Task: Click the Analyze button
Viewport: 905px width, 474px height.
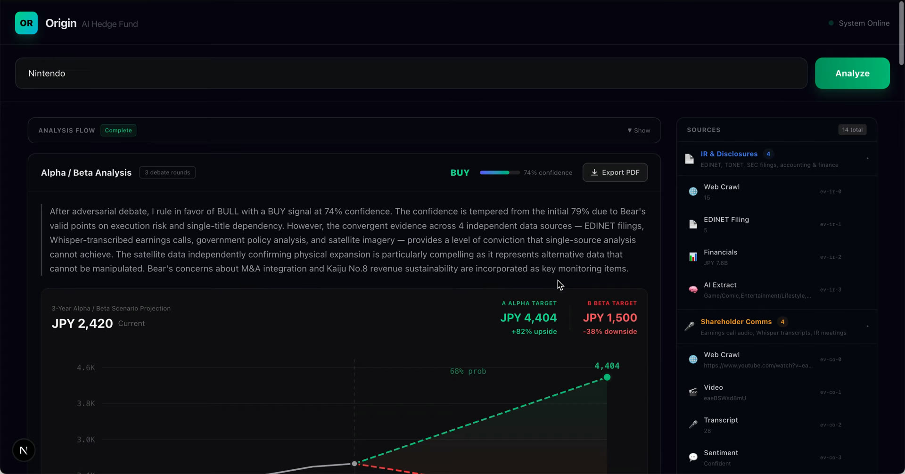Action: coord(852,74)
